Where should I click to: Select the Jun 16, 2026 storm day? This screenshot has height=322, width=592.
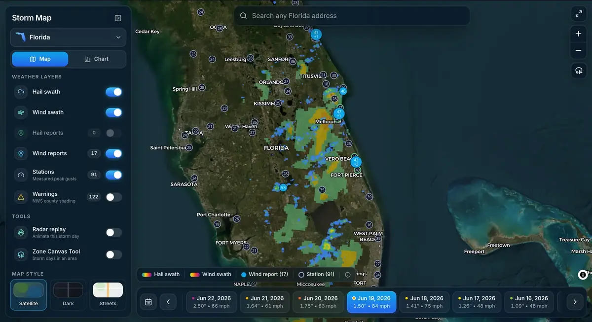[529, 302]
